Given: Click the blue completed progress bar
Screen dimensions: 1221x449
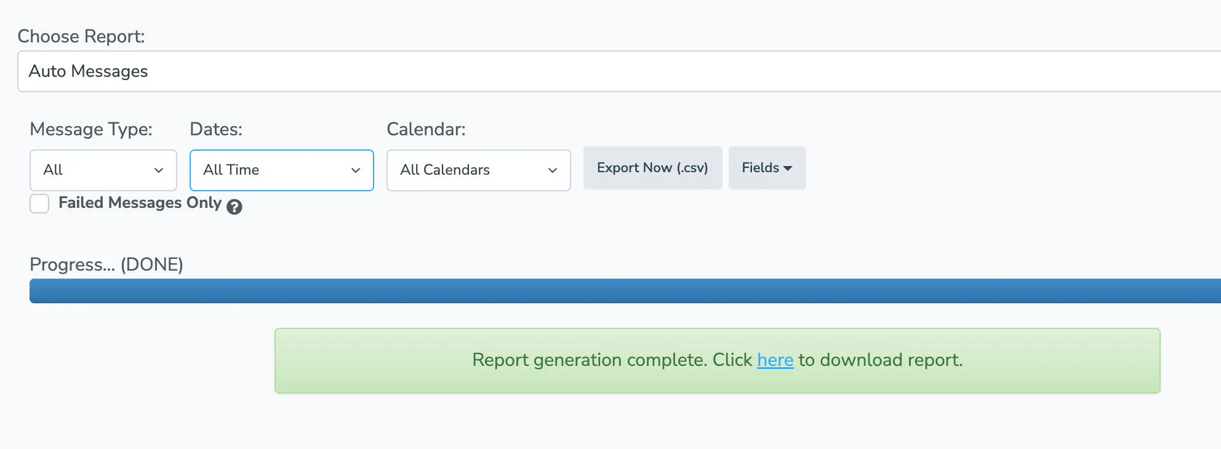Looking at the screenshot, I should (x=615, y=291).
